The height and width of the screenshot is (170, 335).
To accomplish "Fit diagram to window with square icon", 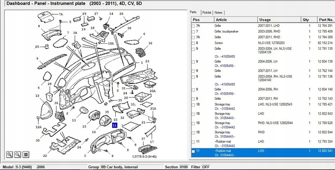I will (26, 154).
